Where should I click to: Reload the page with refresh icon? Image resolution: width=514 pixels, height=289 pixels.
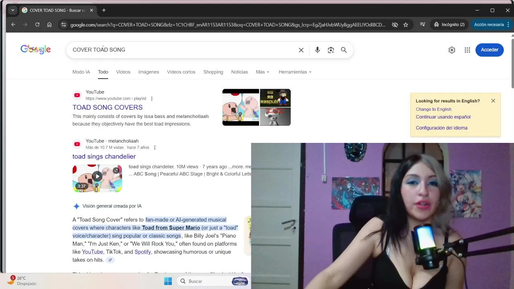(37, 24)
